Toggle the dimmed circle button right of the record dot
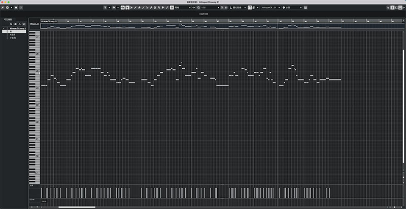This screenshot has height=209, width=406. click(21, 8)
